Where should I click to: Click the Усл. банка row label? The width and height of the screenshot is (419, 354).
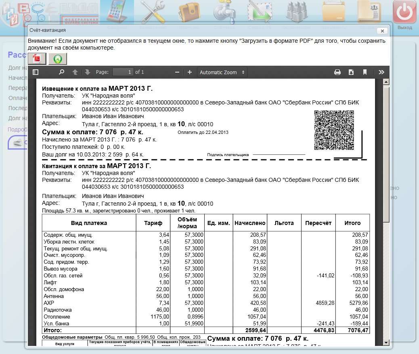click(57, 324)
